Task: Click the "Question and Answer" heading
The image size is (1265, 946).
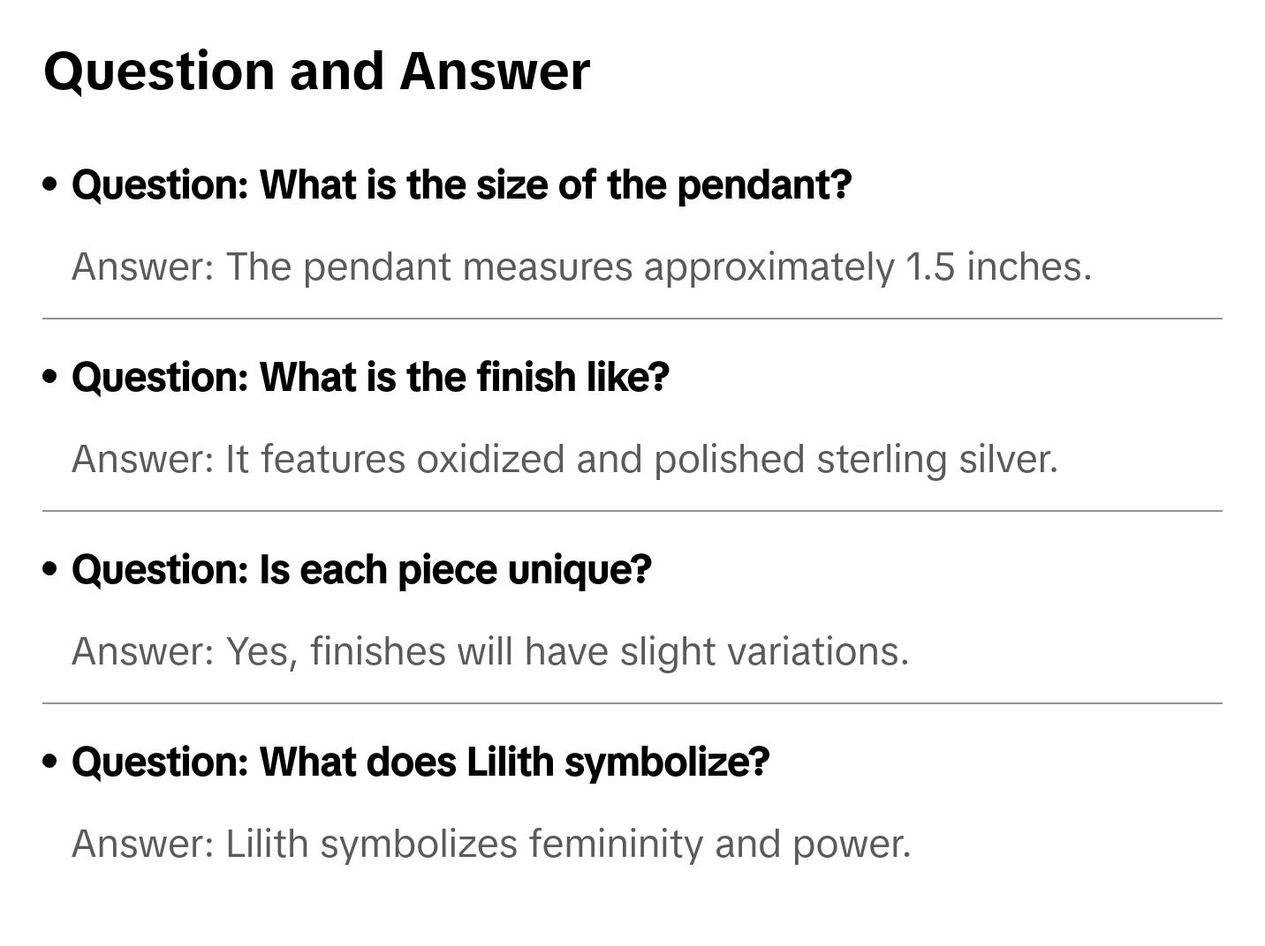Action: [316, 71]
